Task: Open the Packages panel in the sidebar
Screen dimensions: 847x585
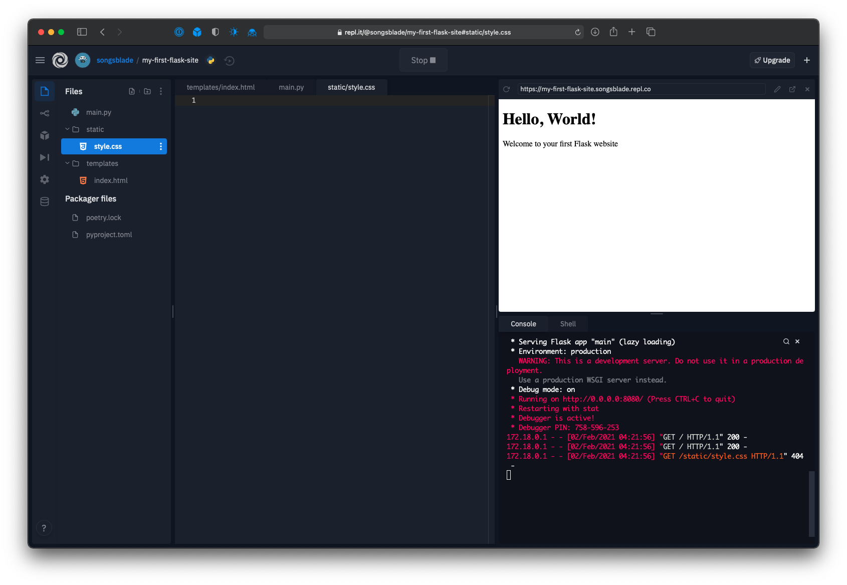Action: pyautogui.click(x=44, y=135)
